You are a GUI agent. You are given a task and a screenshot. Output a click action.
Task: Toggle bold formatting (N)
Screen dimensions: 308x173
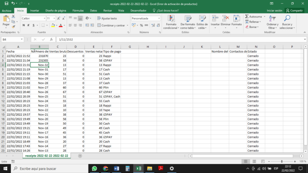pos(23,25)
